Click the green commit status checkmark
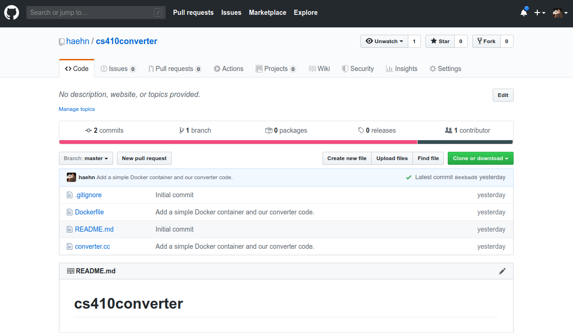The width and height of the screenshot is (573, 336). click(x=409, y=177)
